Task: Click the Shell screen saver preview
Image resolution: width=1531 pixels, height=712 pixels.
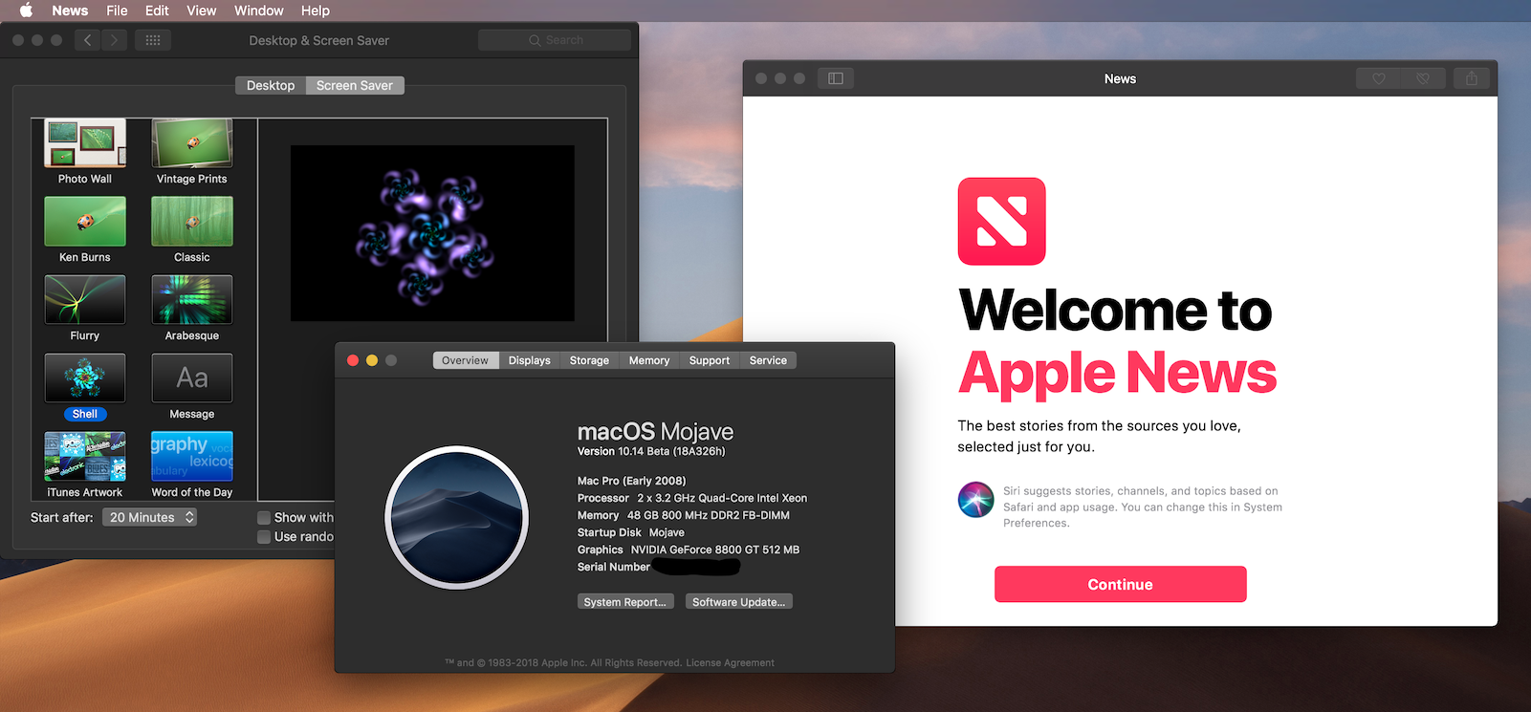Action: point(432,233)
